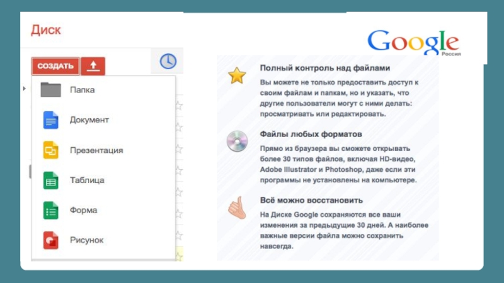Select the red Рисунок icon
Viewport: 504px width, 283px height.
coord(51,240)
